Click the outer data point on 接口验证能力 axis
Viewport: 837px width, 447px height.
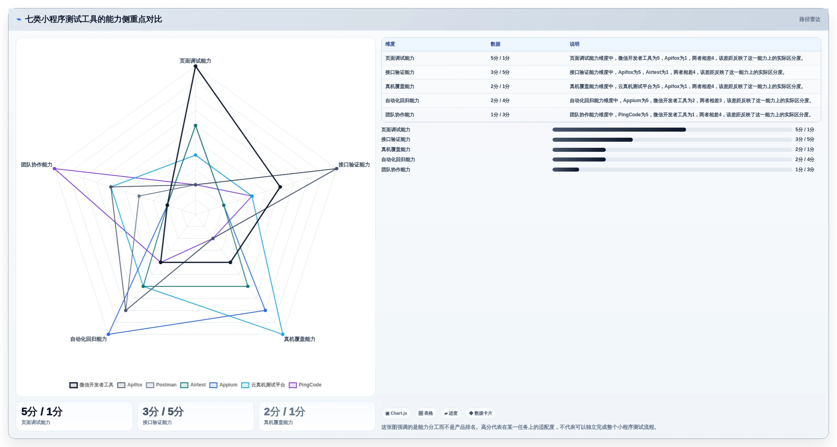click(x=337, y=169)
